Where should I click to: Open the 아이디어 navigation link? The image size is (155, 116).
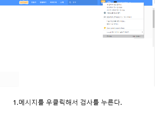point(53,2)
